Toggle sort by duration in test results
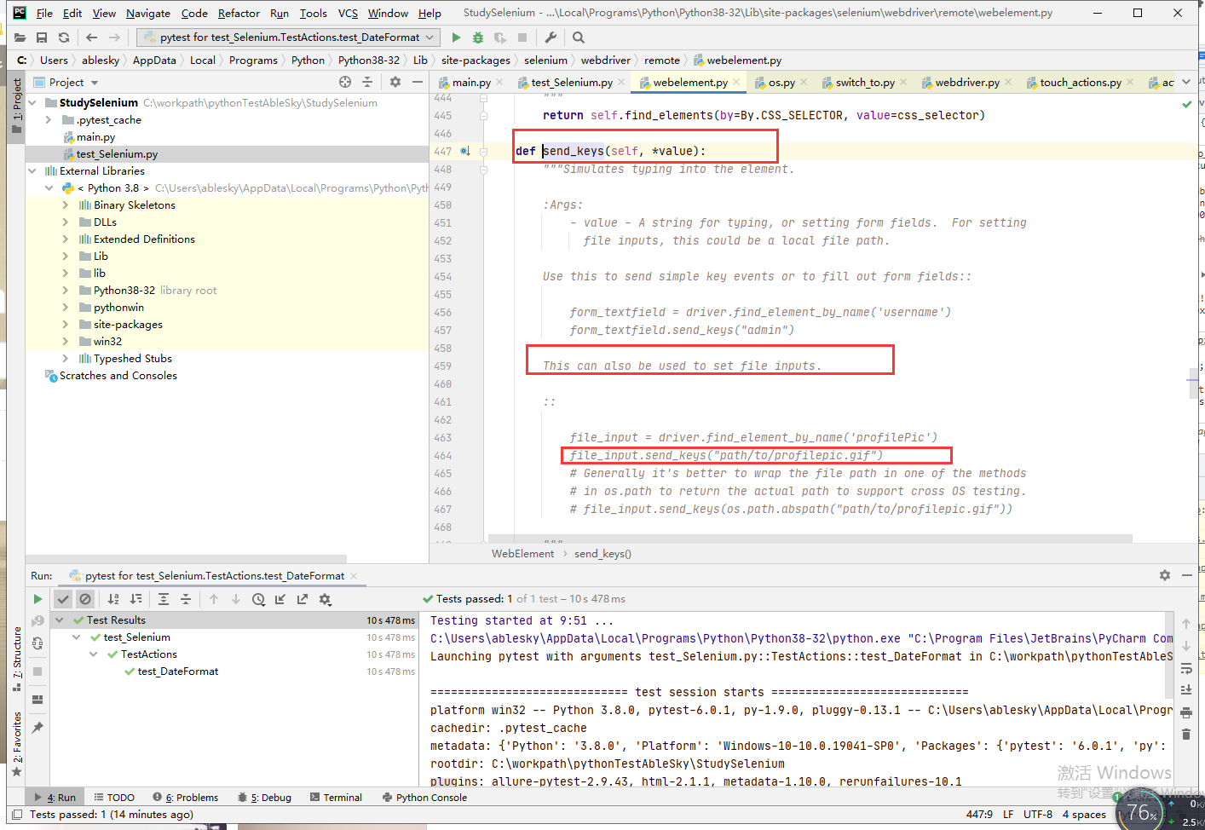The height and width of the screenshot is (830, 1205). (x=135, y=599)
